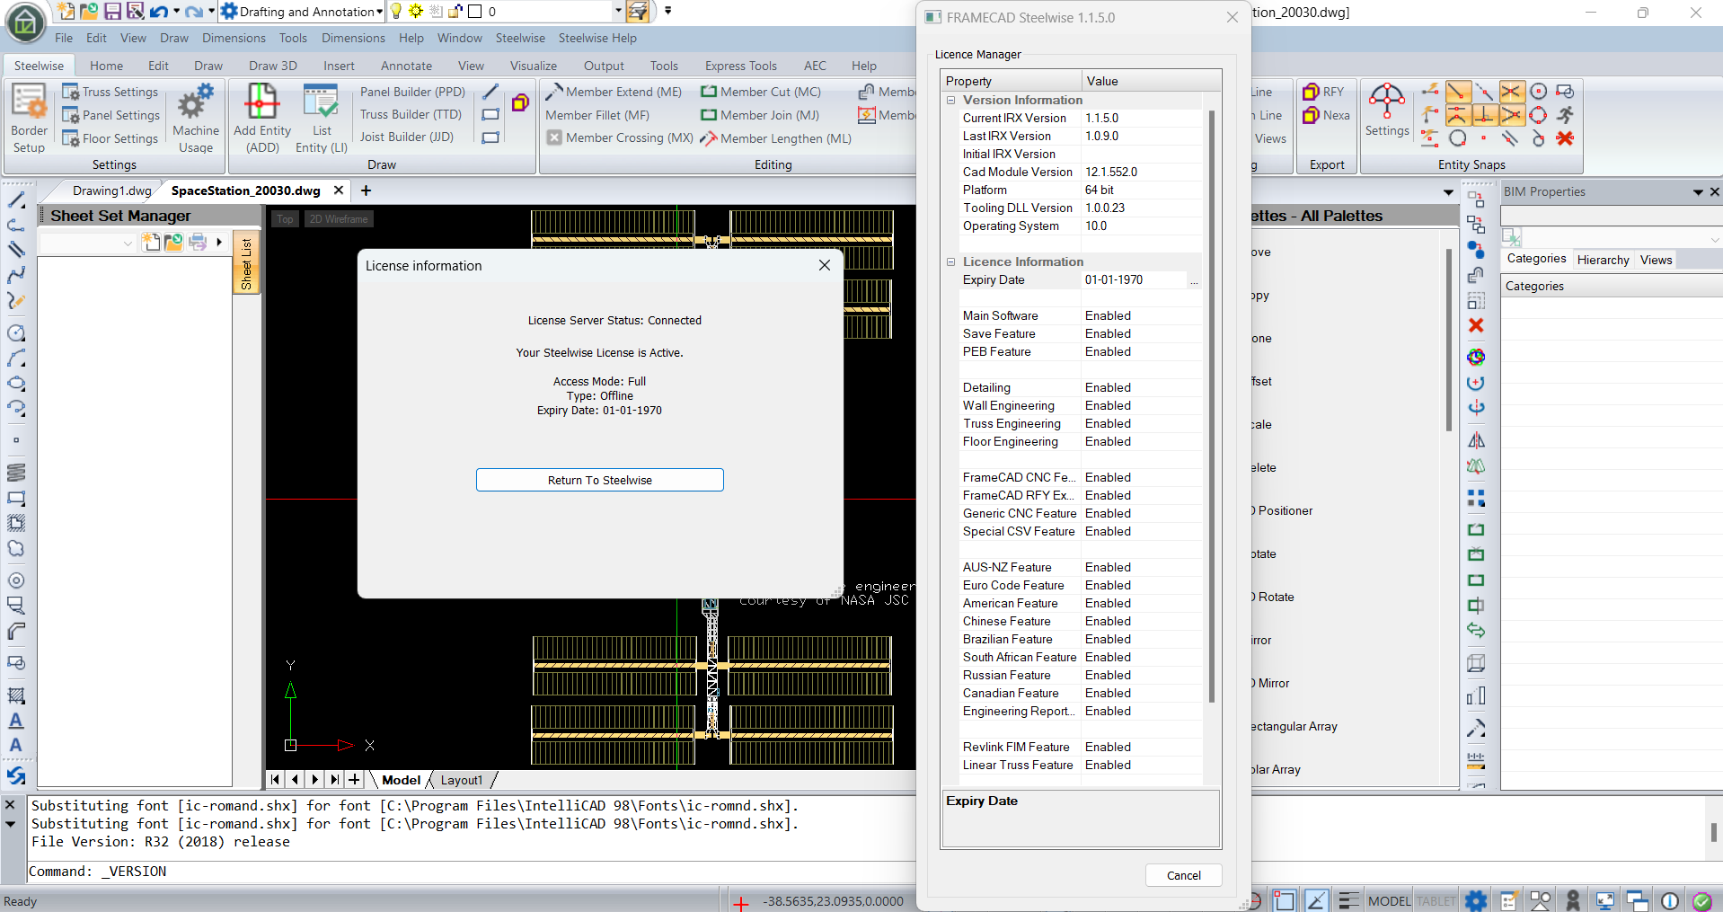Collapse the Version Information group

[x=950, y=100]
